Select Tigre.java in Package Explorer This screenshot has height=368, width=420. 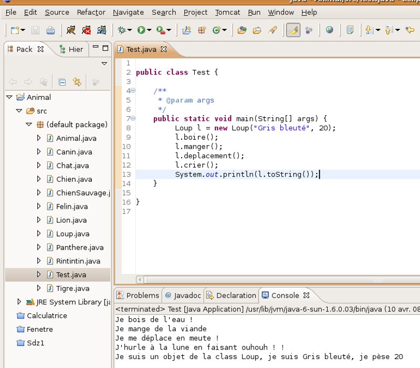coord(72,288)
